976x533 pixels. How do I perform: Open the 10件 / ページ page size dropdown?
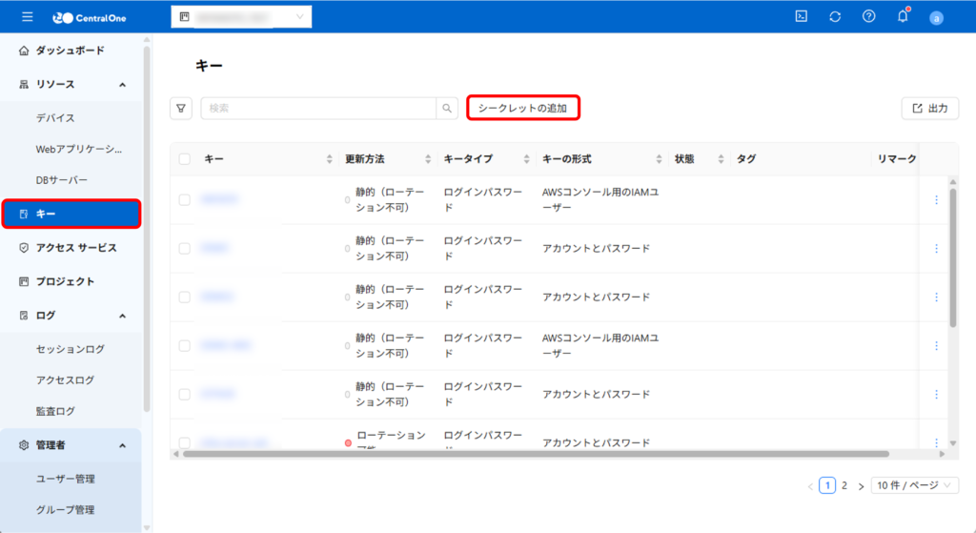914,485
